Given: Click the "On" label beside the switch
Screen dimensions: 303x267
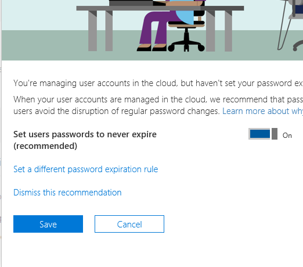Looking at the screenshot, I should point(287,136).
